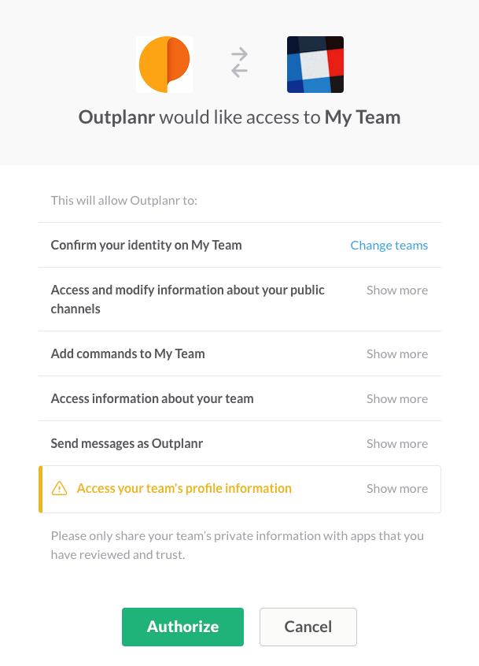Select 'Confirm your identity on My Team' text
Viewport: 479px width, 666px height.
point(146,245)
